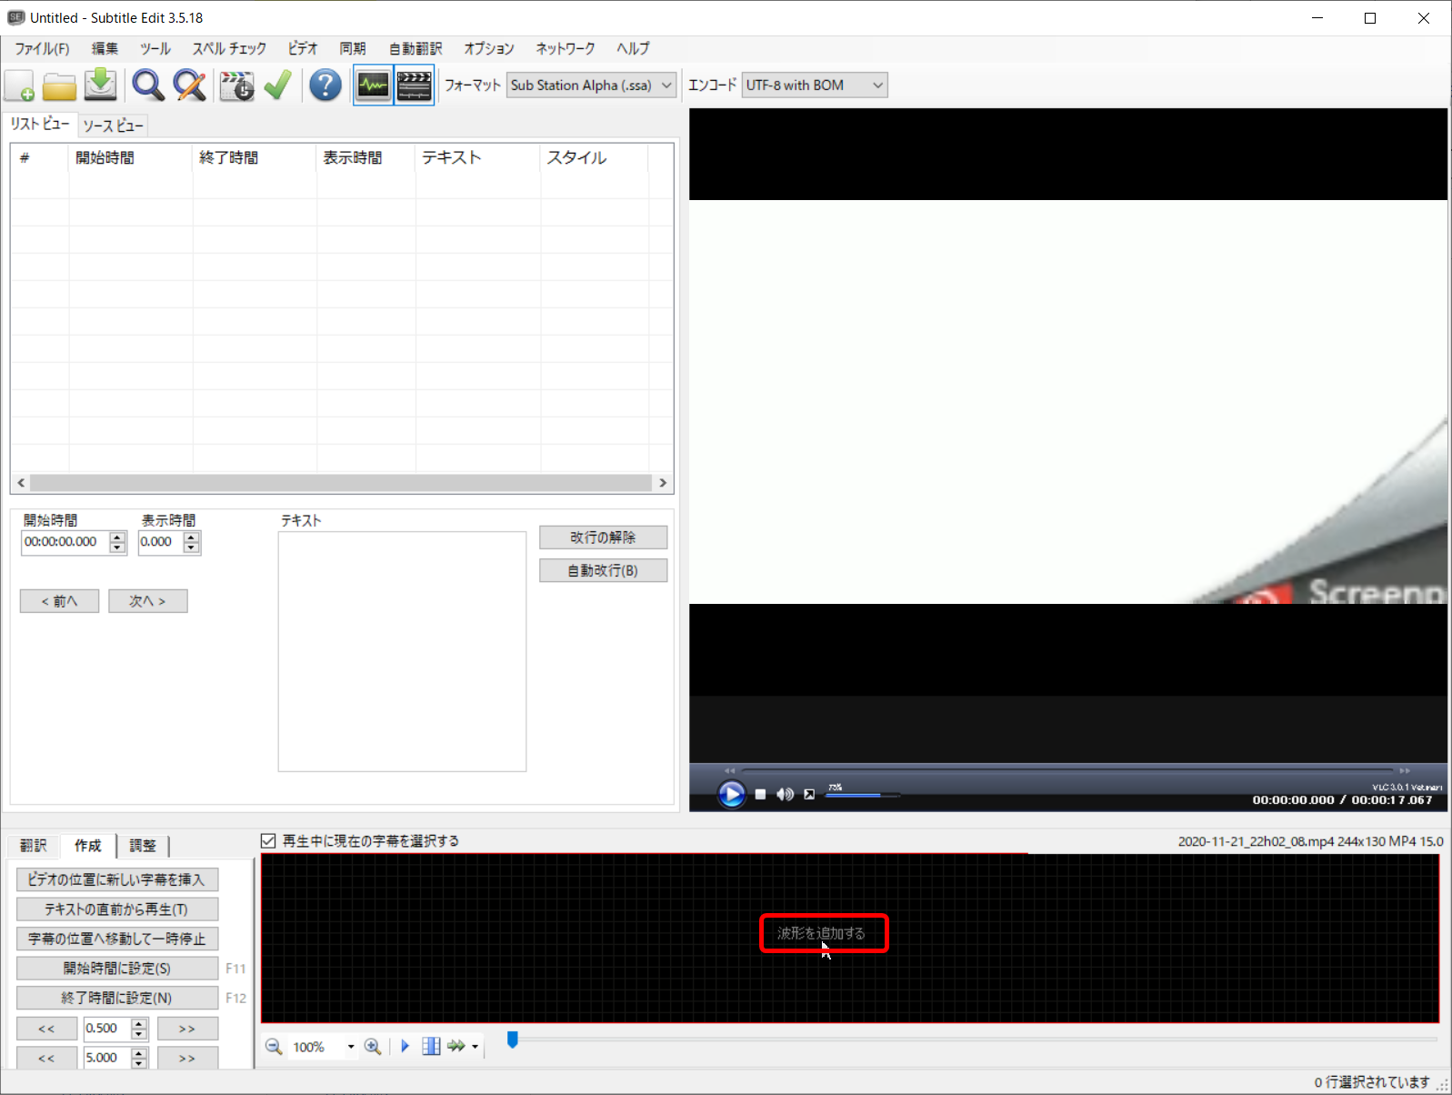Open Visual Sync clapperboard-clock icon
This screenshot has height=1095, width=1452.
[x=237, y=85]
